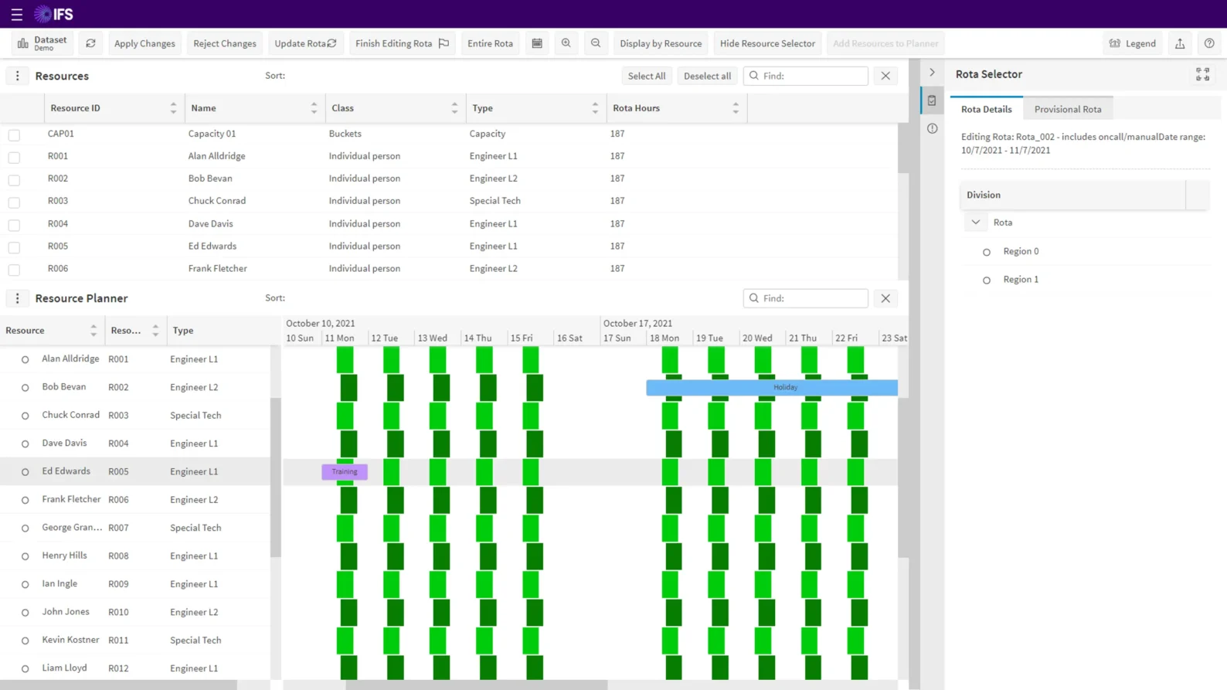The width and height of the screenshot is (1227, 690).
Task: Open the hamburger navigation menu
Action: (16, 14)
